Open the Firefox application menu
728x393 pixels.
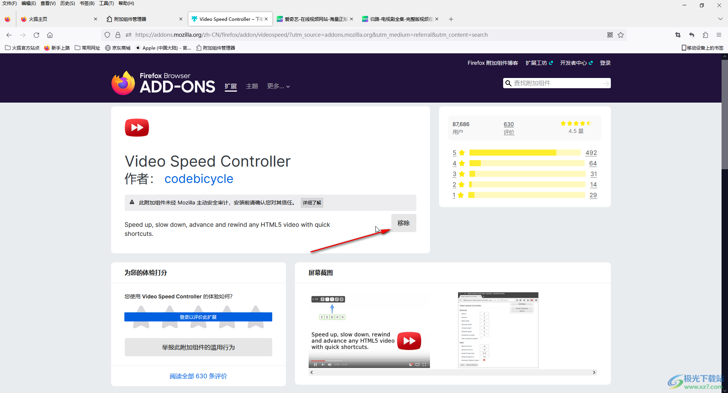point(719,35)
